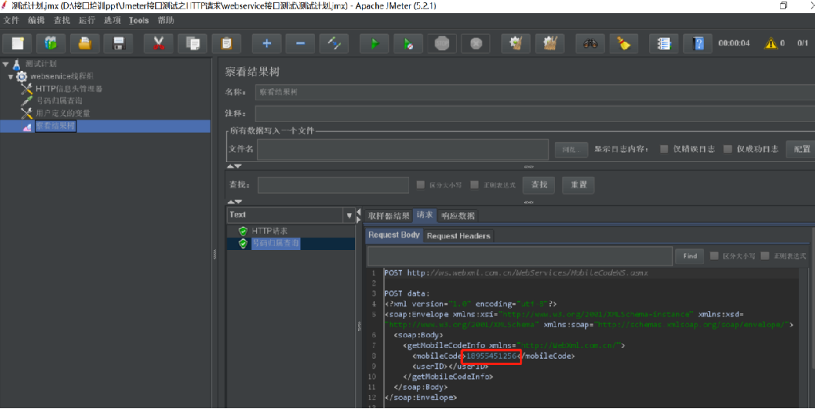Open the 文件 menu
This screenshot has height=409, width=815.
pos(11,20)
